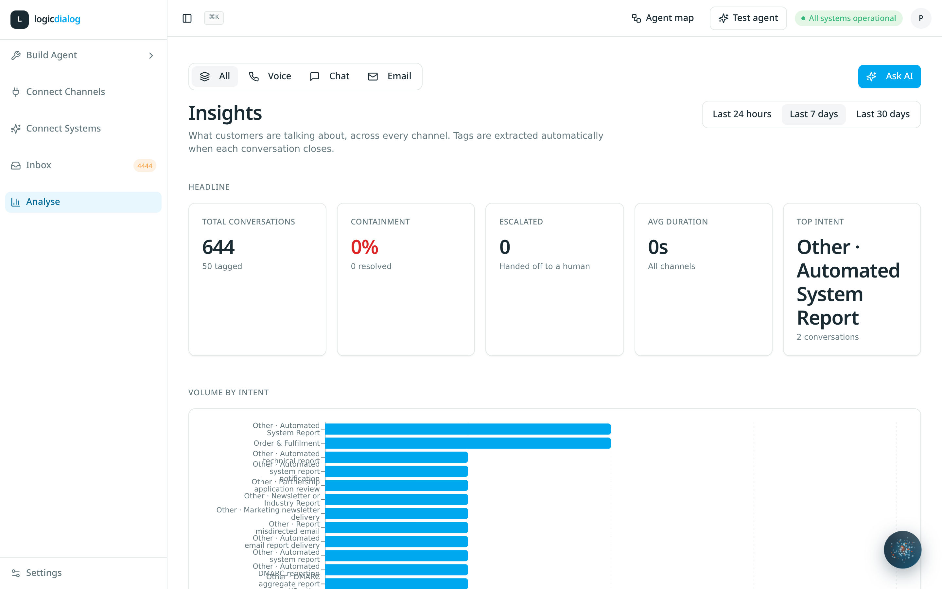Click the Voice phone icon
Screen dimensions: 942x589
[x=254, y=76]
